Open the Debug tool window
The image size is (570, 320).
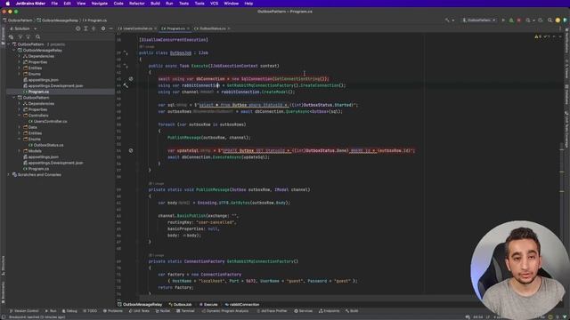[69, 311]
